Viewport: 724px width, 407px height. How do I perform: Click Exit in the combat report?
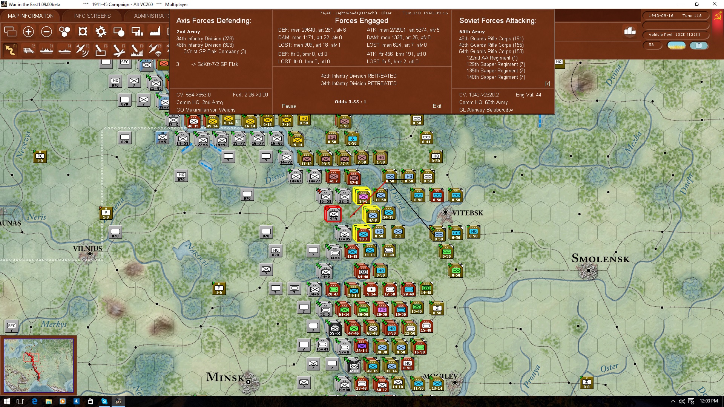[x=437, y=106]
